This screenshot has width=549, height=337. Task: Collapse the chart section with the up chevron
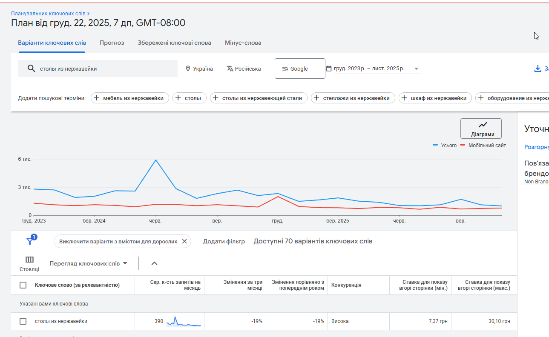(x=155, y=263)
